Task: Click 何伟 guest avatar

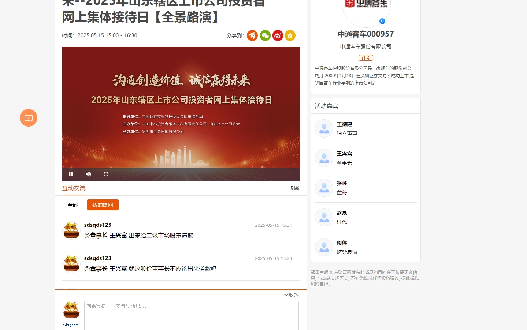Action: (x=324, y=247)
